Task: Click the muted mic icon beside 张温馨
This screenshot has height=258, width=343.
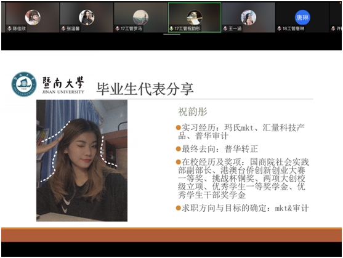Action: coord(63,28)
